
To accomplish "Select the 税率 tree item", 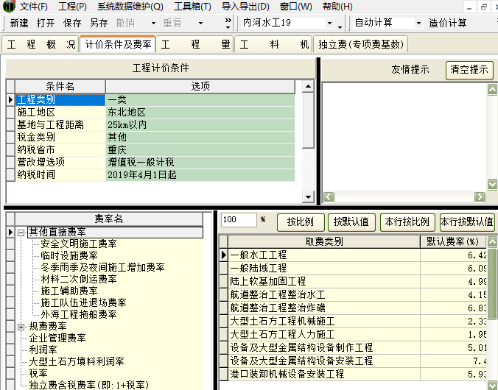I will click(x=38, y=373).
